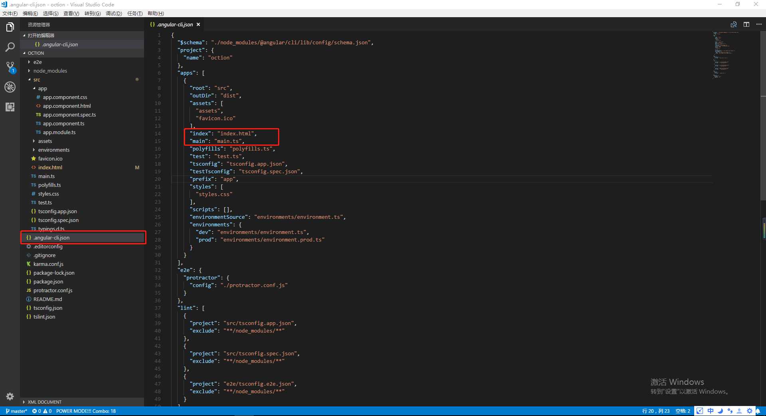
Task: Click Open Changes icon in editor title bar
Action: 733,24
